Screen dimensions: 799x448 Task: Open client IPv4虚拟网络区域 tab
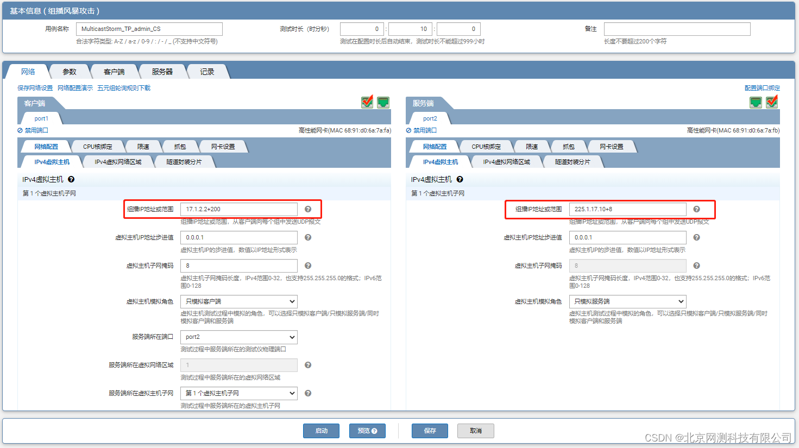click(x=118, y=162)
